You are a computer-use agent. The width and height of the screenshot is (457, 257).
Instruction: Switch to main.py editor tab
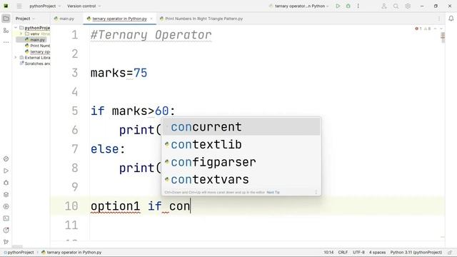64,19
